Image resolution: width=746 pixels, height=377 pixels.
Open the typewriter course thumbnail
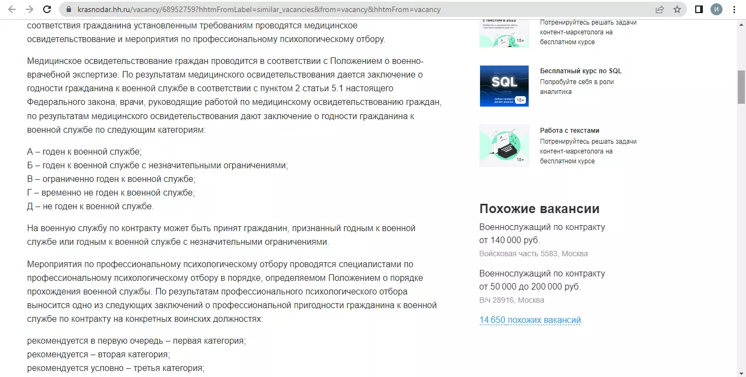pos(504,145)
